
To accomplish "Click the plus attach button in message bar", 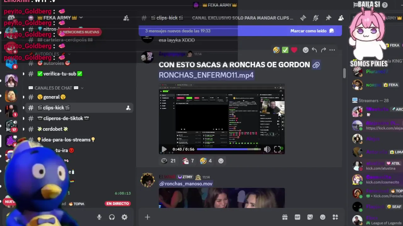I will tap(147, 217).
